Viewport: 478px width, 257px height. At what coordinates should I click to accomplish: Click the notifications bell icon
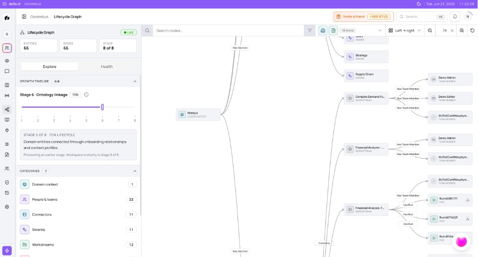click(x=455, y=17)
